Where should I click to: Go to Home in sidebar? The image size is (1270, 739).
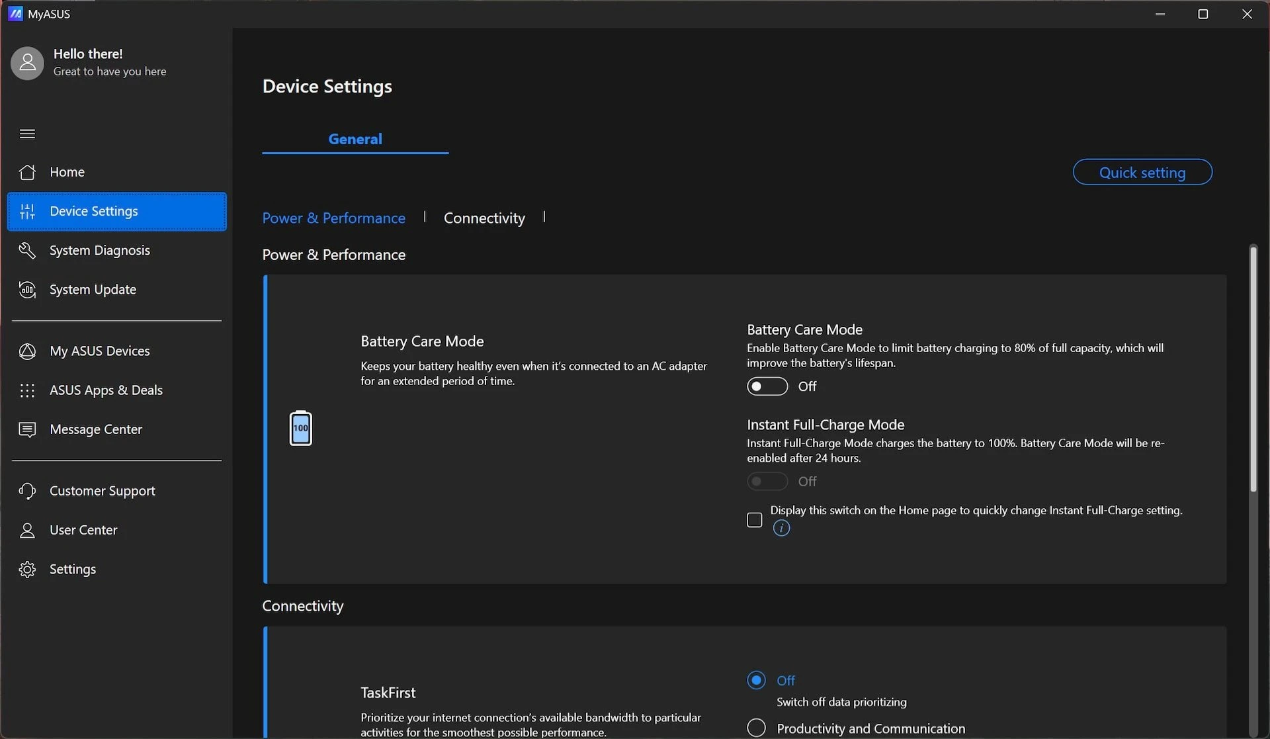click(116, 172)
